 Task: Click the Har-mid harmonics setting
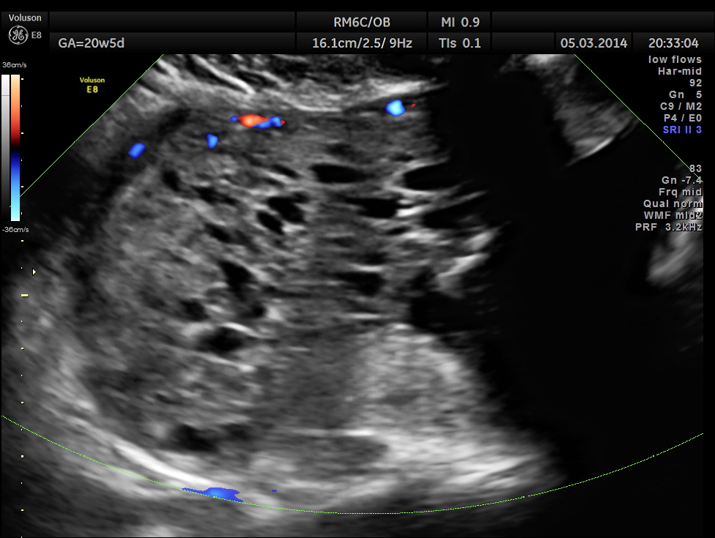[x=680, y=71]
